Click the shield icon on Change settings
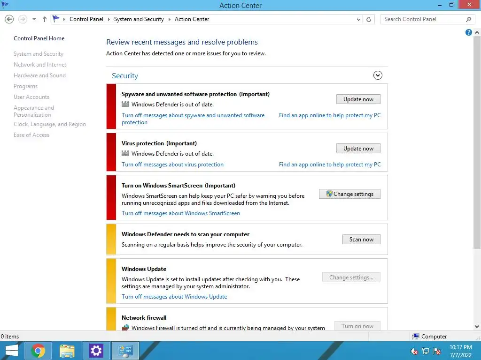Viewport: 481px width, 360px height. pyautogui.click(x=329, y=194)
